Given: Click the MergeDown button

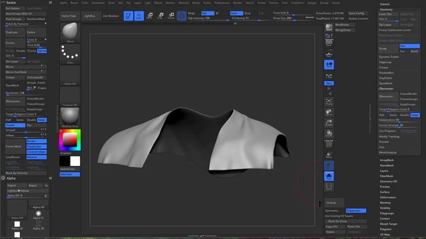Looking at the screenshot, I should point(345,30).
